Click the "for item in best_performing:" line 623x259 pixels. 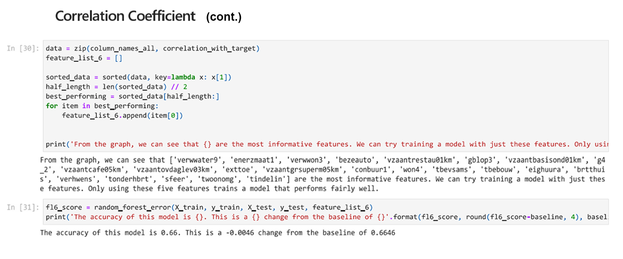102,106
